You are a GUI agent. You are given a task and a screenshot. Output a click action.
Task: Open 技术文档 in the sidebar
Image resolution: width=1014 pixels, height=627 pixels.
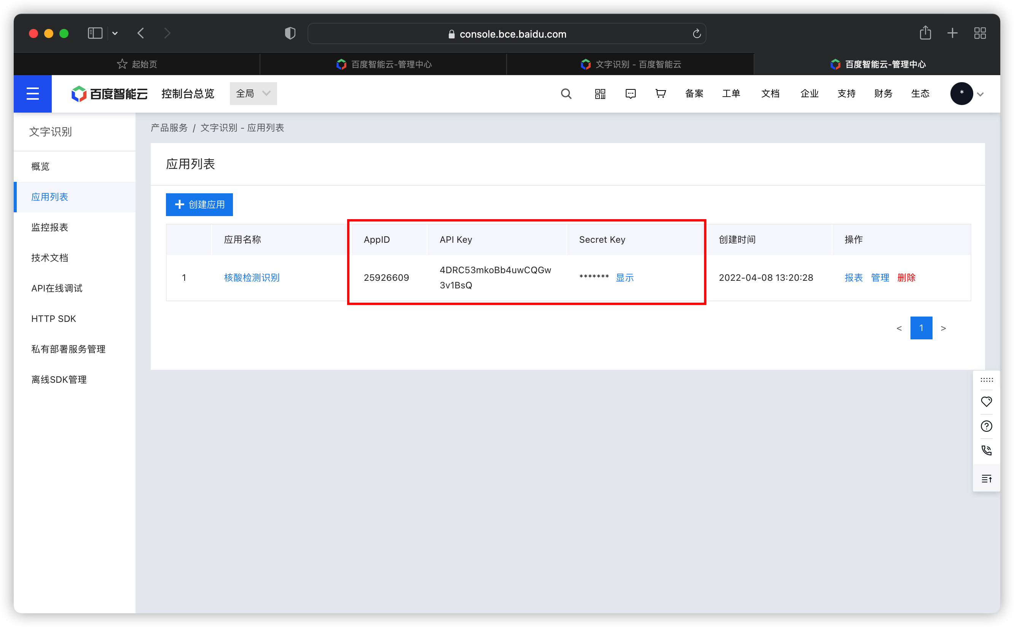point(75,258)
